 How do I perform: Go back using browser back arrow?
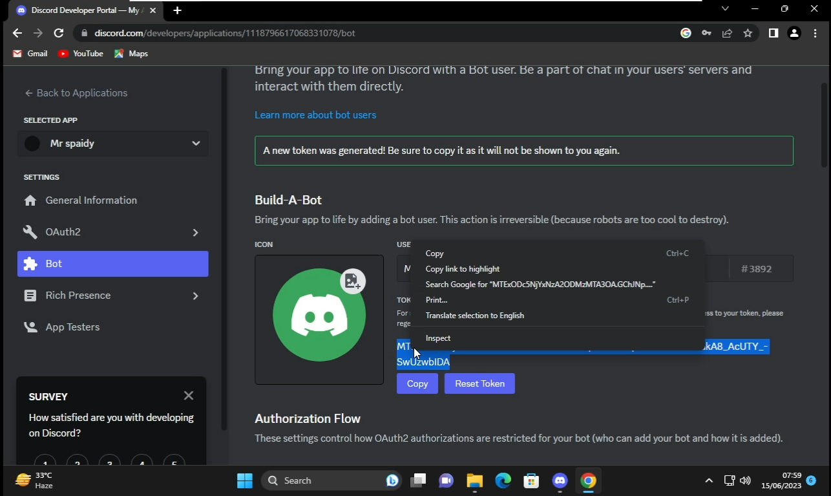pyautogui.click(x=17, y=33)
